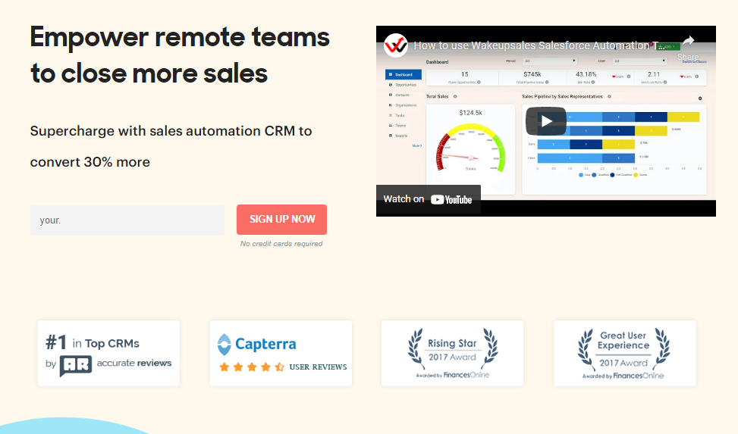The width and height of the screenshot is (738, 434).
Task: Open Watch on YouTube link
Action: (428, 199)
